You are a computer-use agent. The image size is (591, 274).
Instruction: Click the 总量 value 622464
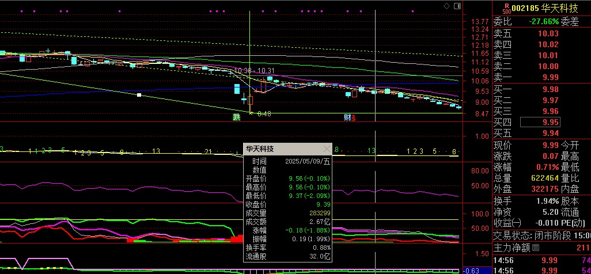click(545, 178)
